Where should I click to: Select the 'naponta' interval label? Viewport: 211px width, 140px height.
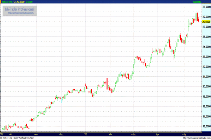tap(197, 2)
